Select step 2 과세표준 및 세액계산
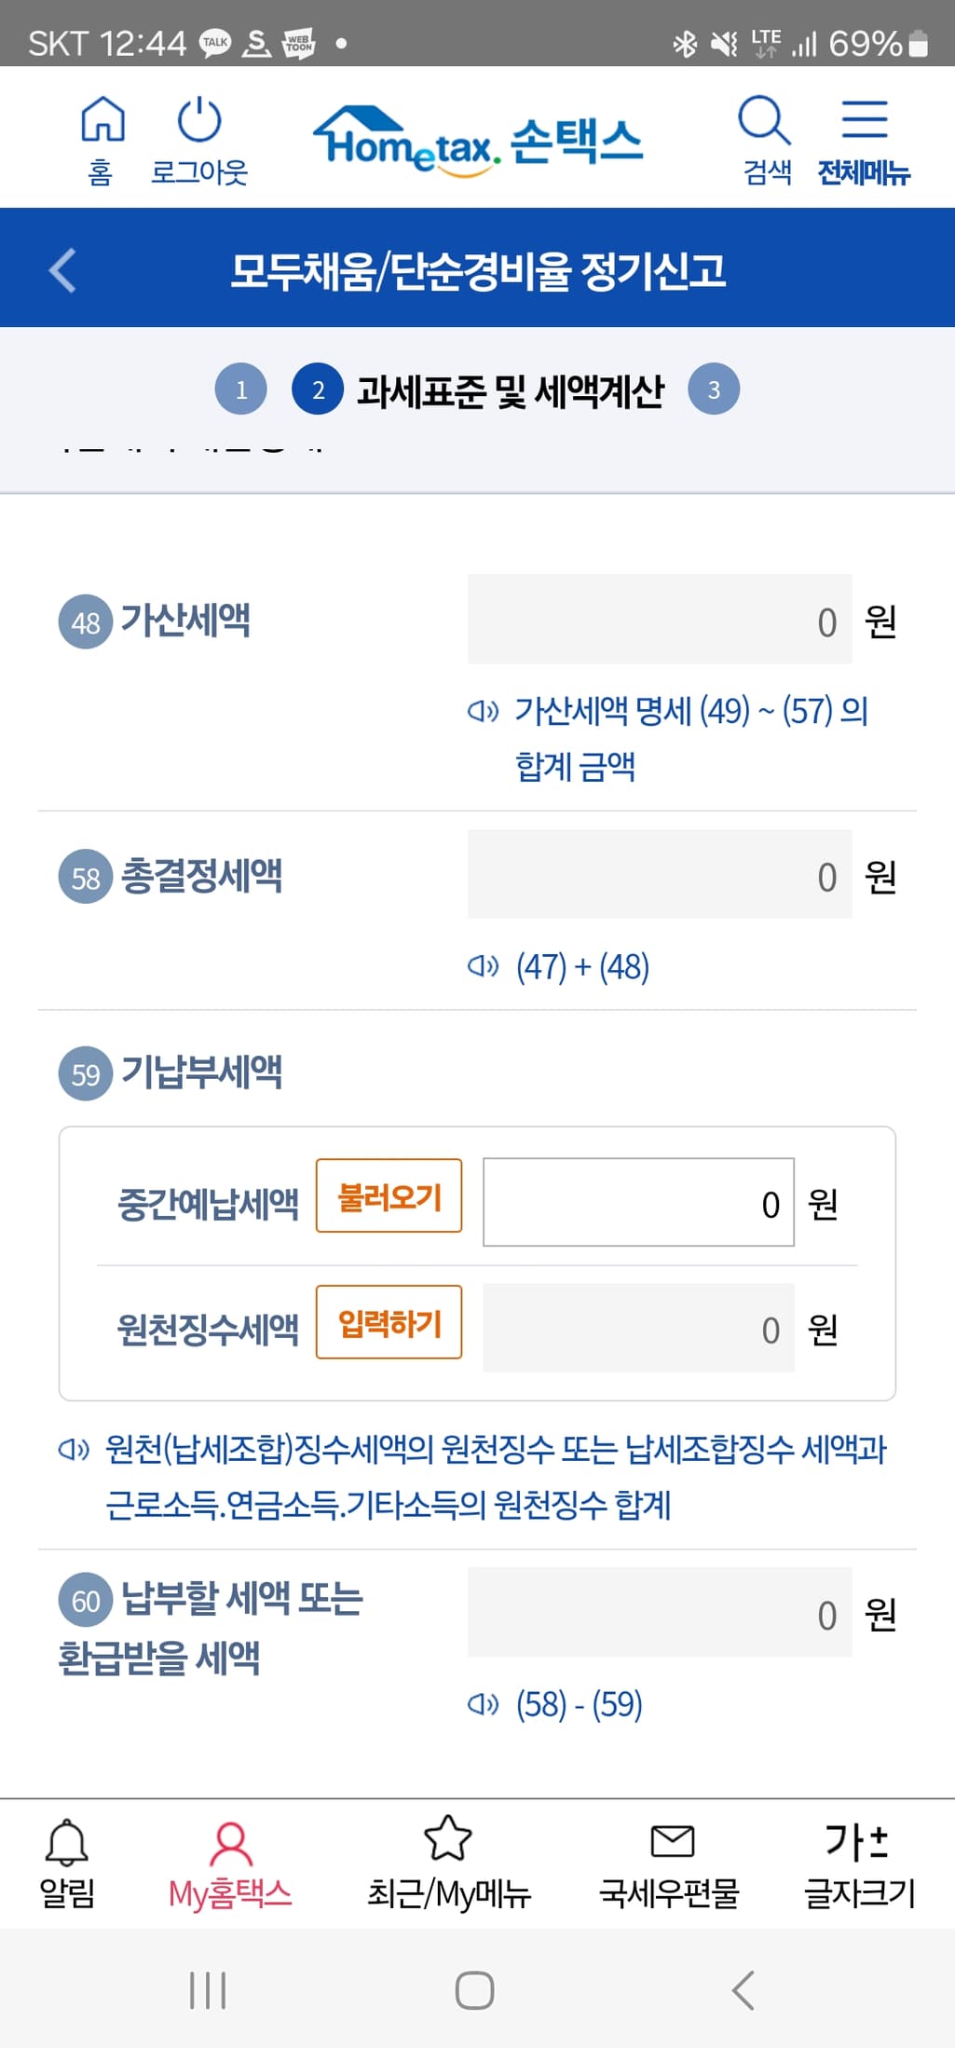Viewport: 955px width, 2048px height. click(x=318, y=389)
